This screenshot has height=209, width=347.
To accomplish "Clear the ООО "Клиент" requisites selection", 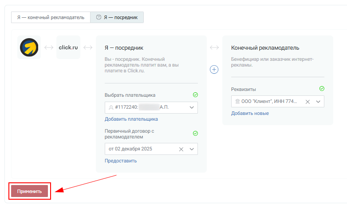I will click(308, 102).
